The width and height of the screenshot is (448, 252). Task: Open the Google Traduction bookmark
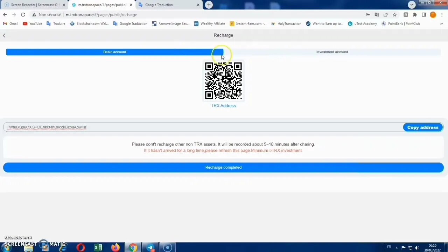[x=130, y=24]
